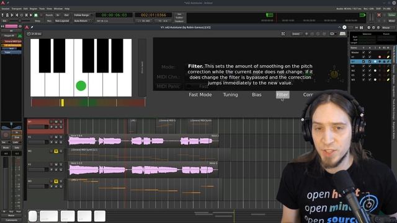Open the Int. sync source dropdown
397x223 pixels.
[x=5, y=21]
